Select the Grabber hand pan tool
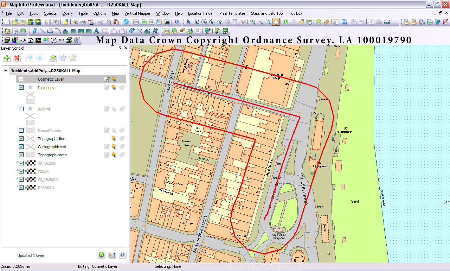Viewport: 450px width, 271px height. click(x=276, y=22)
